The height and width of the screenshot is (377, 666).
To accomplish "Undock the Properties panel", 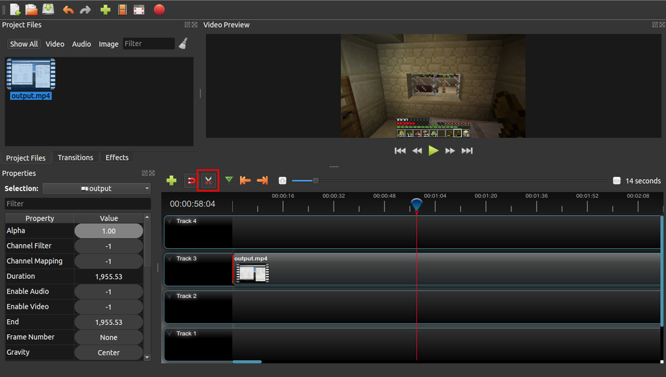I will [144, 173].
